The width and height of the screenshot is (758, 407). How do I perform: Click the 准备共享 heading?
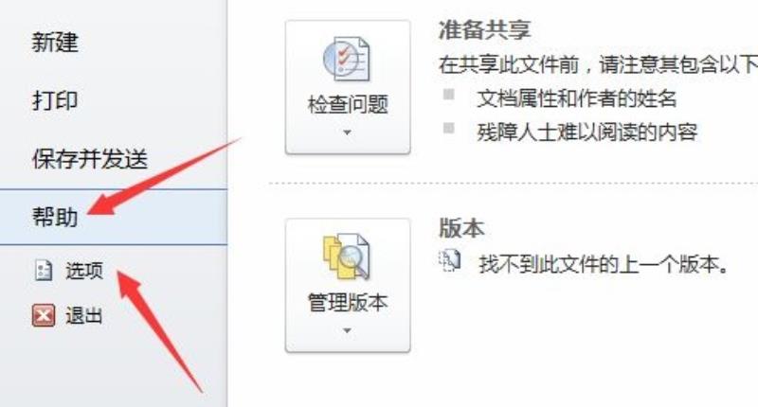[x=484, y=30]
